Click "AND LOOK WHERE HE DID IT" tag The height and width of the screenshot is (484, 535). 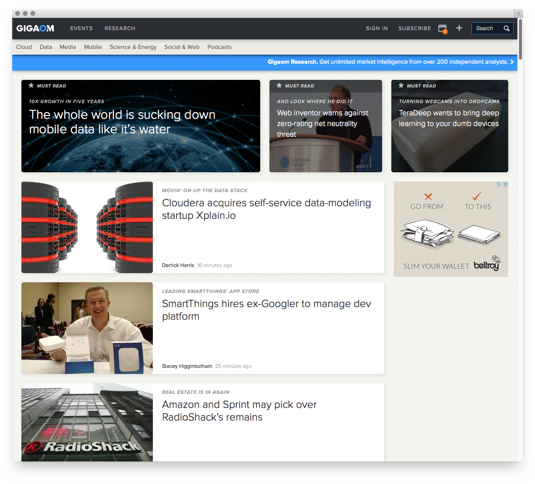click(x=315, y=101)
